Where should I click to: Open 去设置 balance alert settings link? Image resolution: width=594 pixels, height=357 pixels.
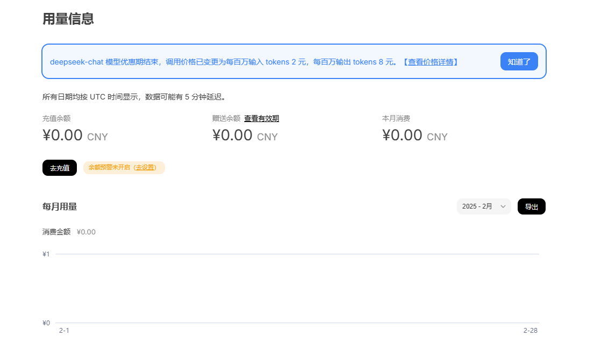[144, 168]
